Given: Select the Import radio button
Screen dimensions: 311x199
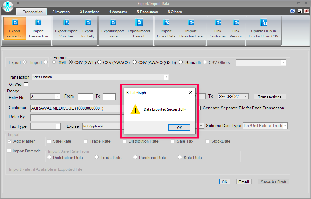Looking at the screenshot, I should tap(46, 62).
